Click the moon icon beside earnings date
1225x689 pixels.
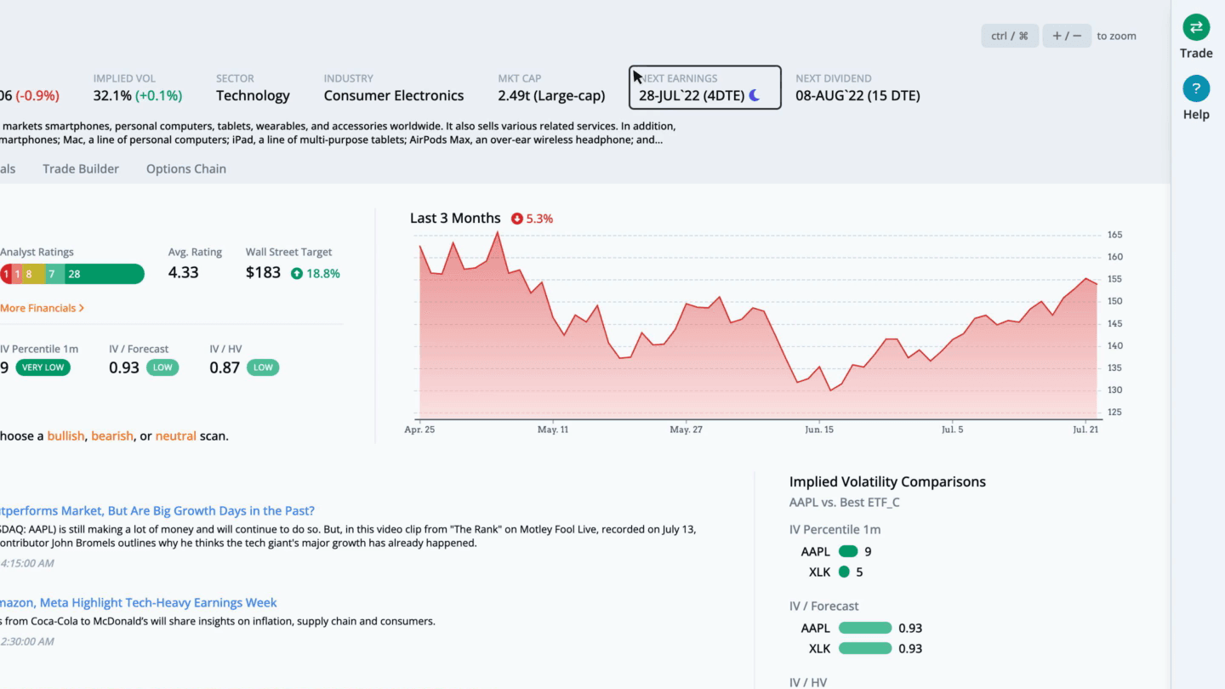[x=754, y=95]
